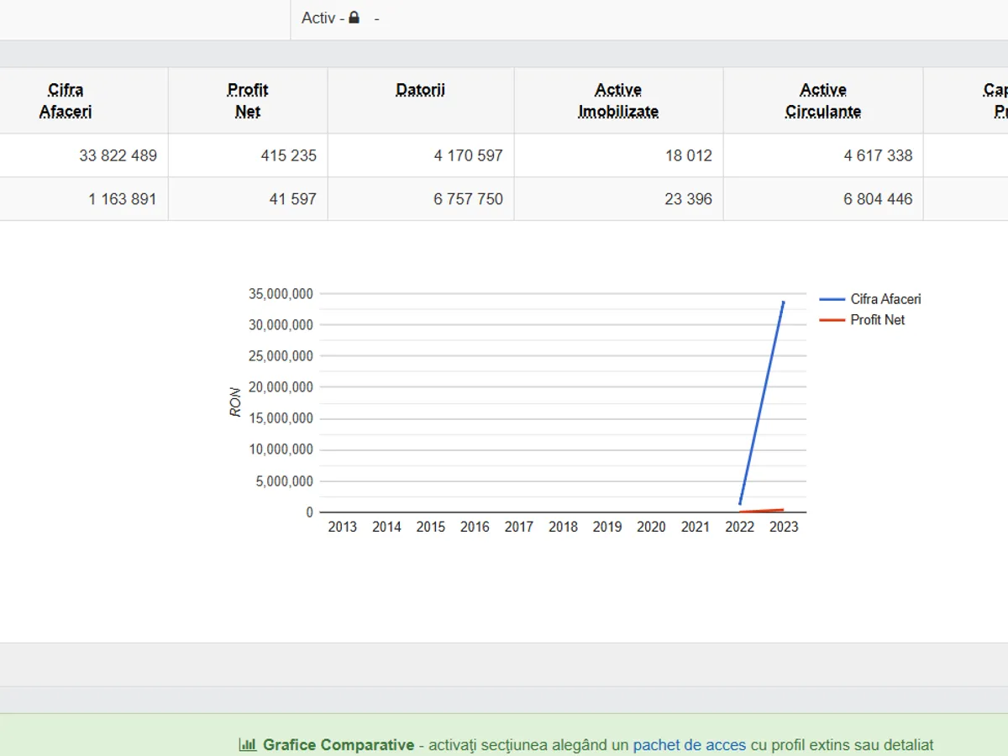Click the bar chart icon before Grafice Comparative

pos(248,744)
